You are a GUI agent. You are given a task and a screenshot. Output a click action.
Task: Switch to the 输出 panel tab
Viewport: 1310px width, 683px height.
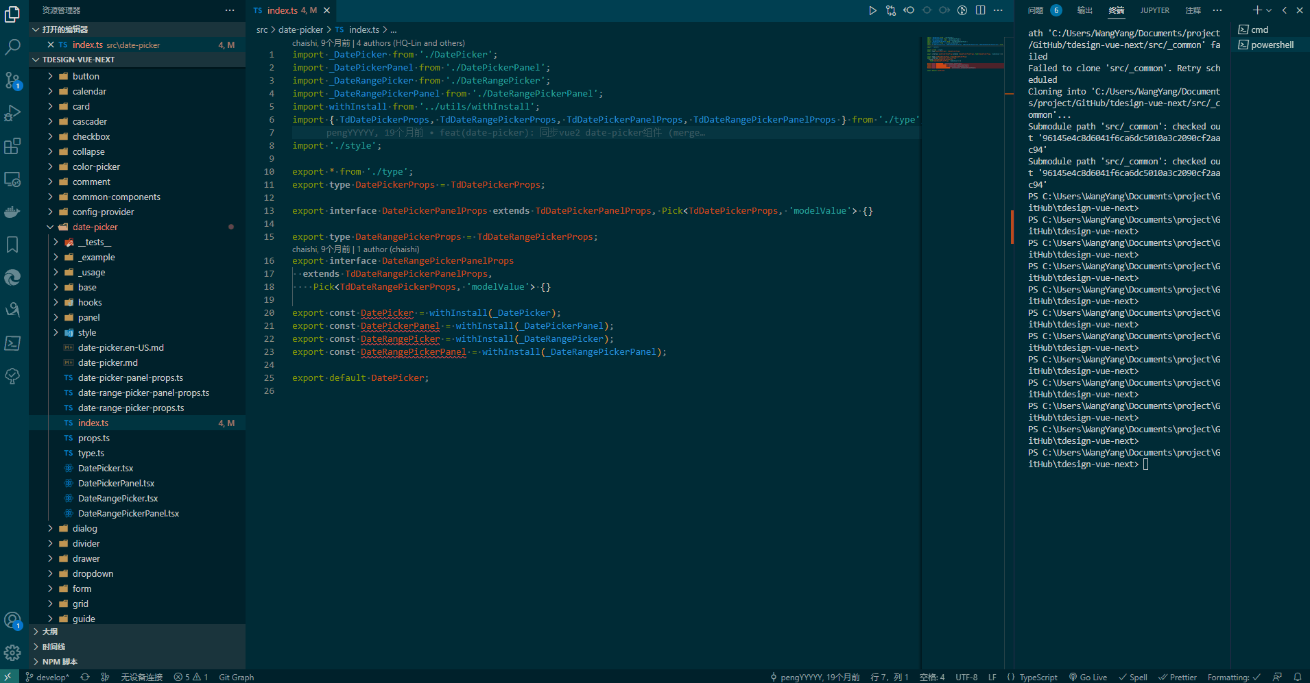coord(1084,10)
